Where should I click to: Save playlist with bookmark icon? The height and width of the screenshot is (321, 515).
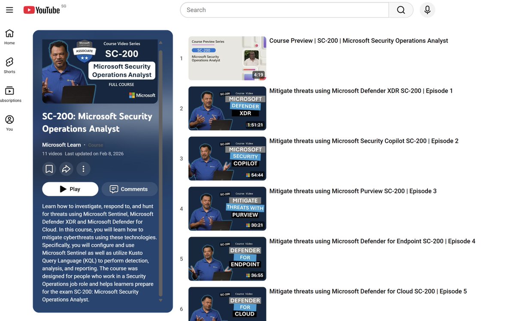49,169
